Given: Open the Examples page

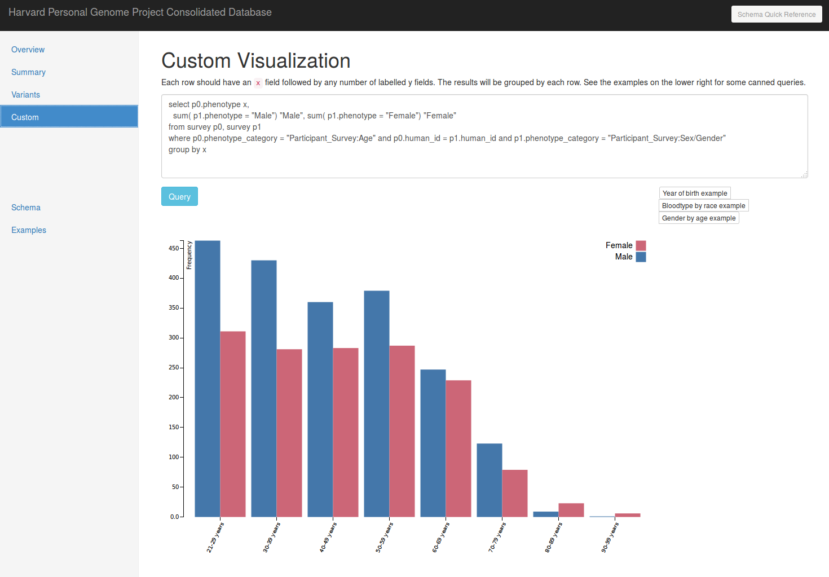Looking at the screenshot, I should click(29, 230).
